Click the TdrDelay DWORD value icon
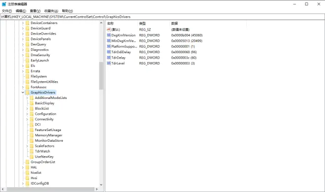The width and height of the screenshot is (325, 192). click(109, 58)
